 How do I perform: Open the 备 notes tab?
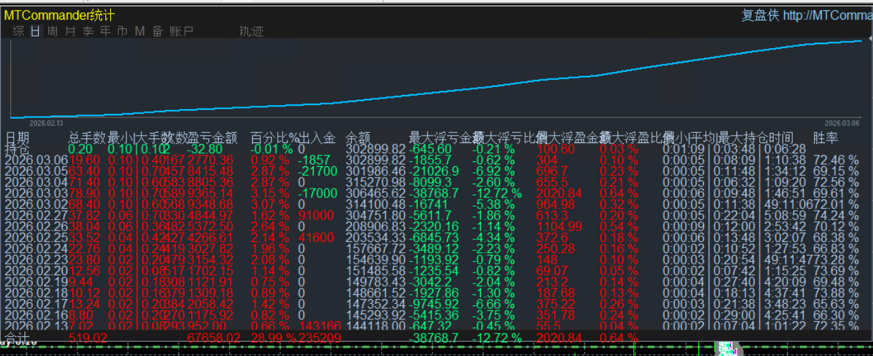tap(158, 31)
